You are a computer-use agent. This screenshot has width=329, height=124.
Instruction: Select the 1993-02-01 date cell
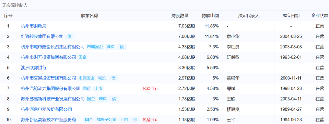click(291, 57)
